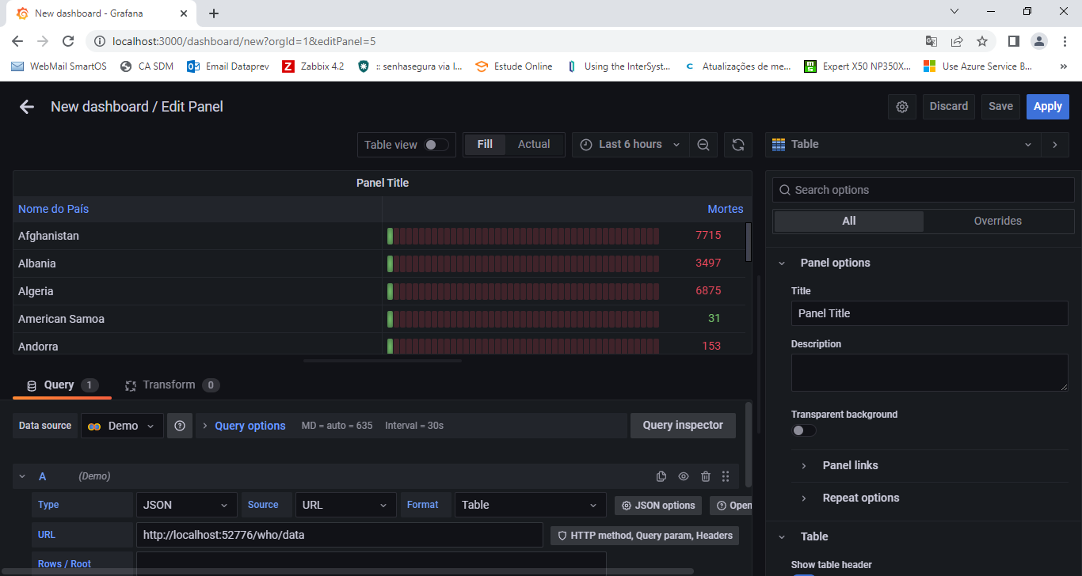Refresh the dashboard with the refresh icon
The image size is (1082, 576).
tap(737, 145)
